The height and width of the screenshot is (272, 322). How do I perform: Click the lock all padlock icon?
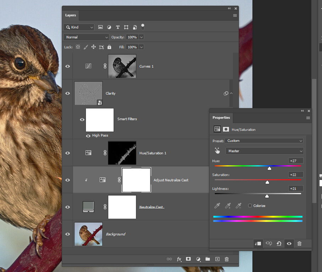coord(109,47)
